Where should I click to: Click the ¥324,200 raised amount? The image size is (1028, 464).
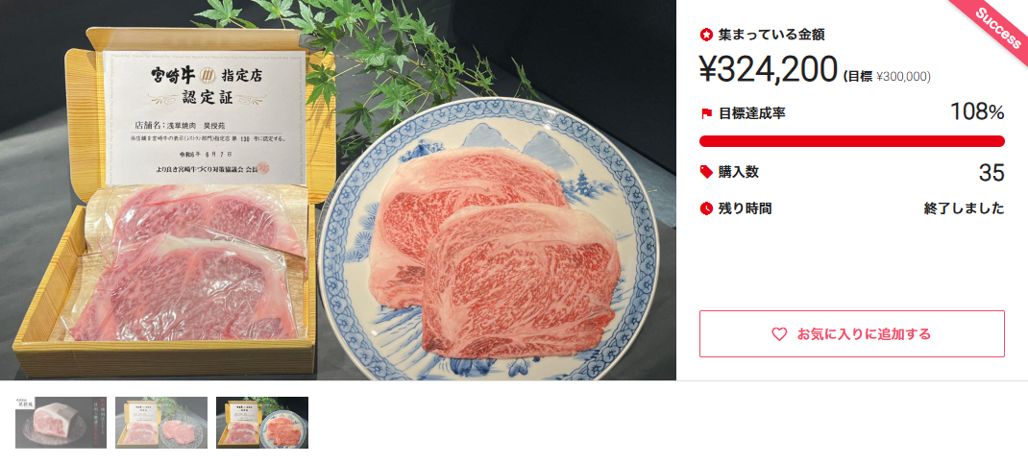coord(769,69)
